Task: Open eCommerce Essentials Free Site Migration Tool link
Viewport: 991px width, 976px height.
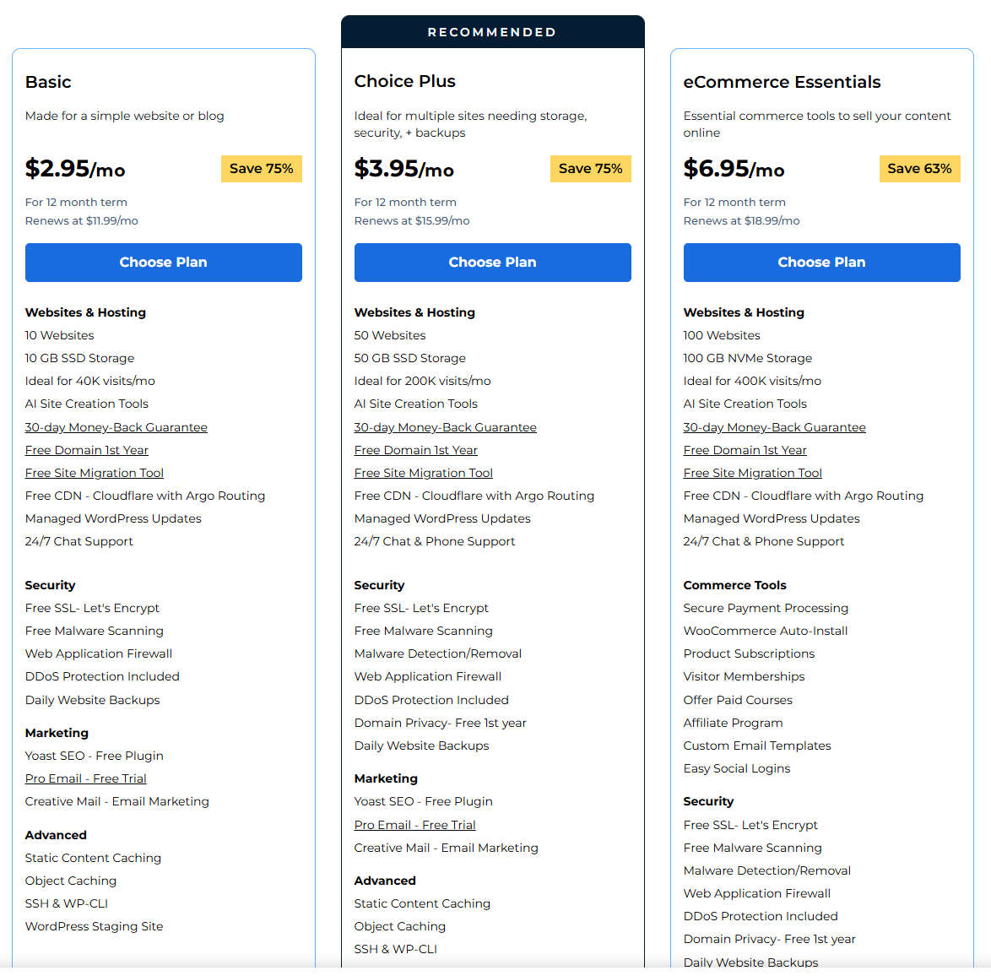Action: (752, 473)
